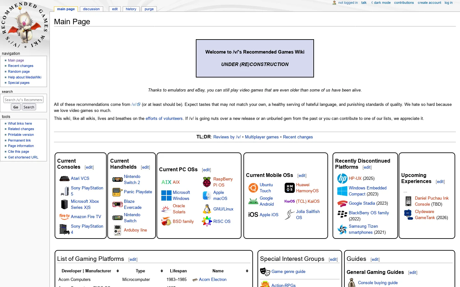Edit the Current PC OSs section
Screen dimensions: 460x287
click(206, 170)
